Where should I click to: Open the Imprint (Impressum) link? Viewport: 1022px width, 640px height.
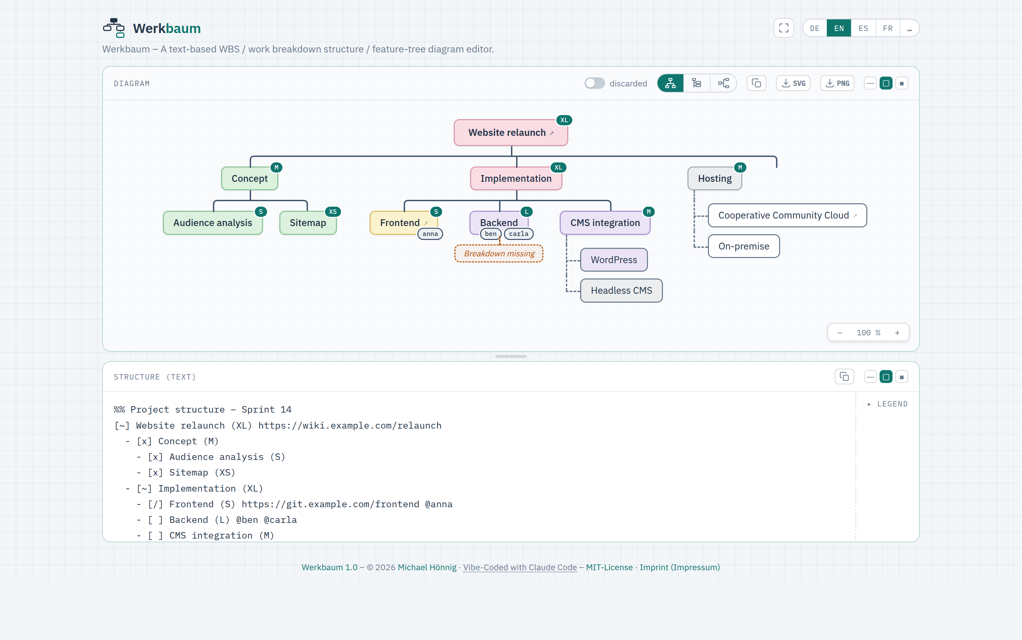click(x=679, y=567)
